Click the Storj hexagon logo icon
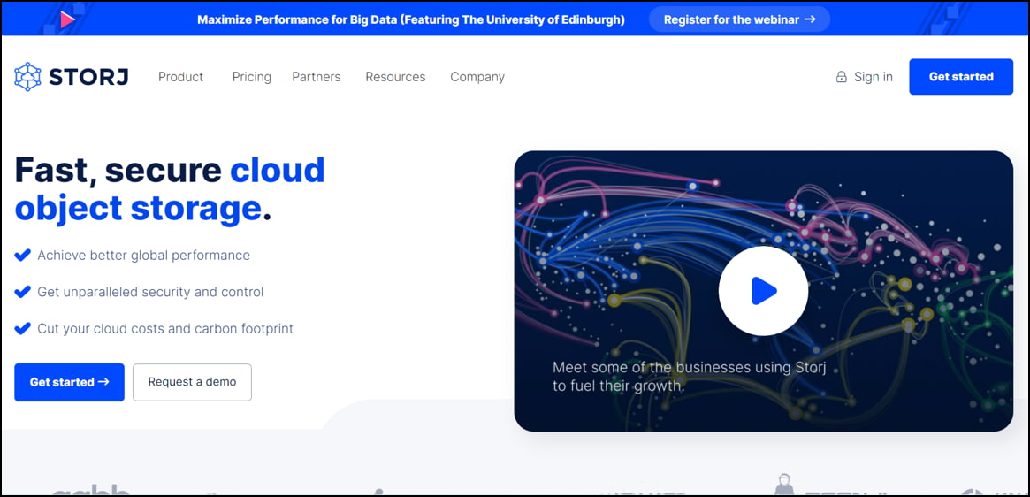The height and width of the screenshot is (497, 1030). pyautogui.click(x=28, y=77)
